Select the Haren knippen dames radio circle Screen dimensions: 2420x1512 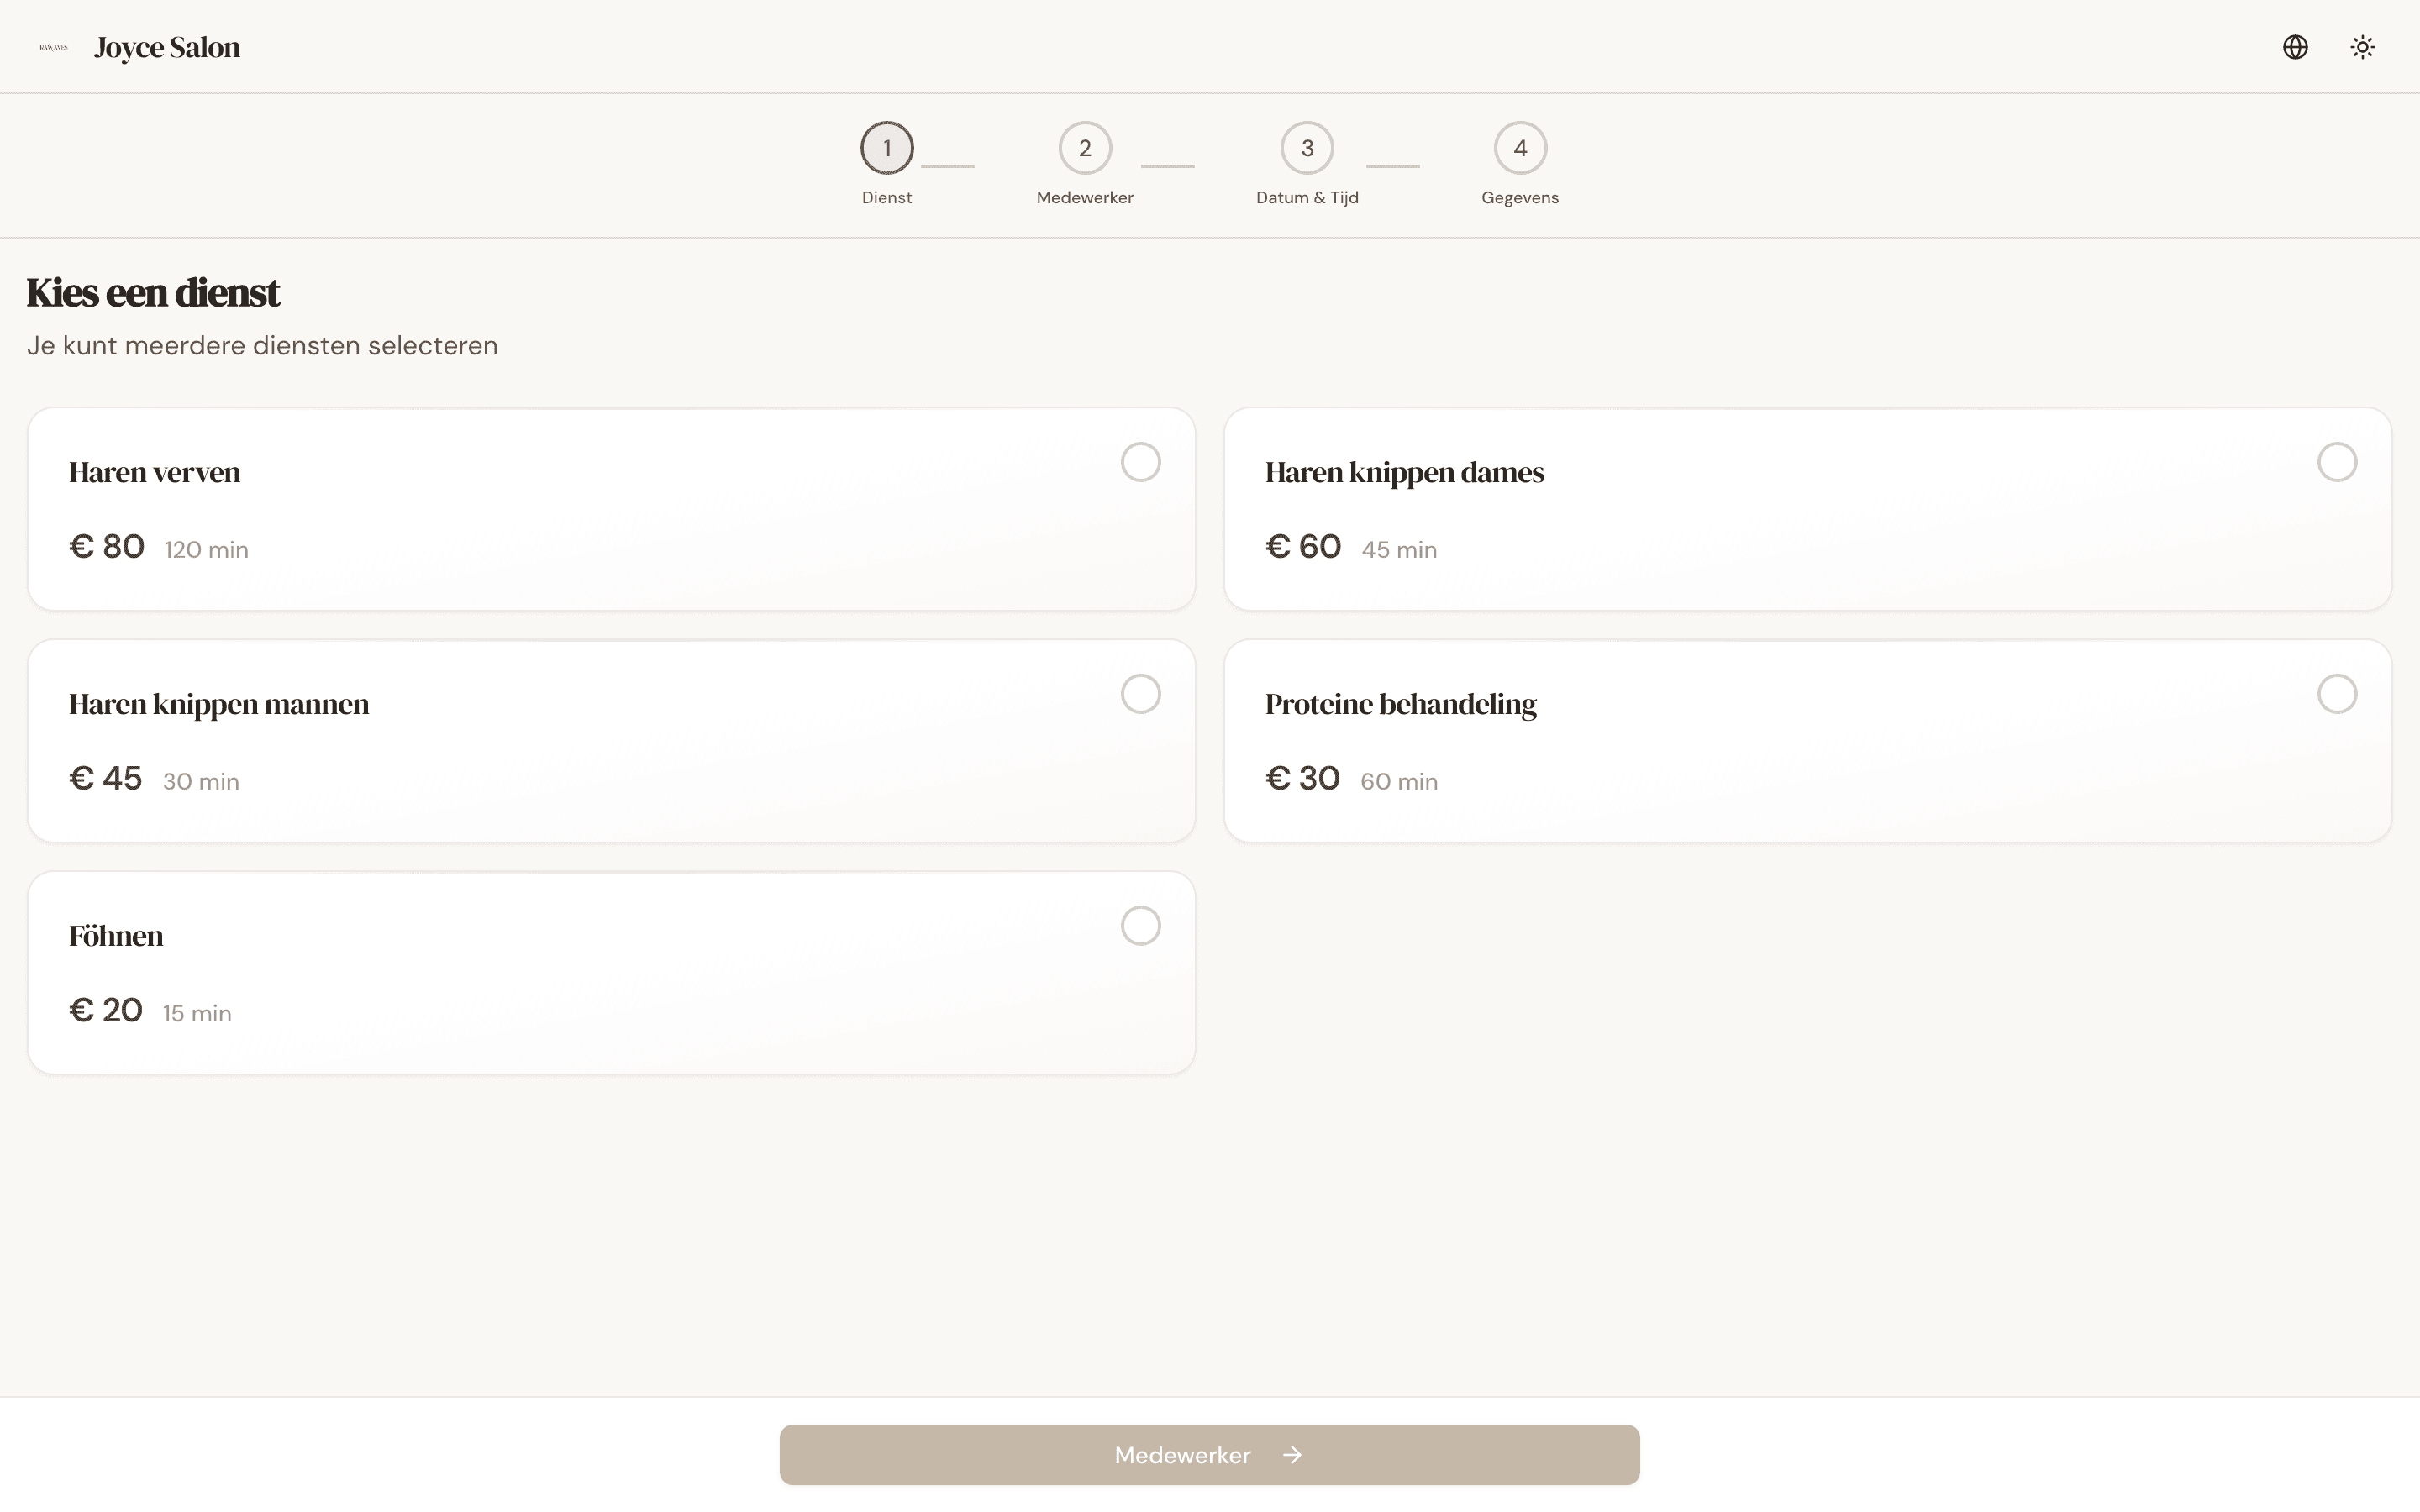(x=2336, y=462)
